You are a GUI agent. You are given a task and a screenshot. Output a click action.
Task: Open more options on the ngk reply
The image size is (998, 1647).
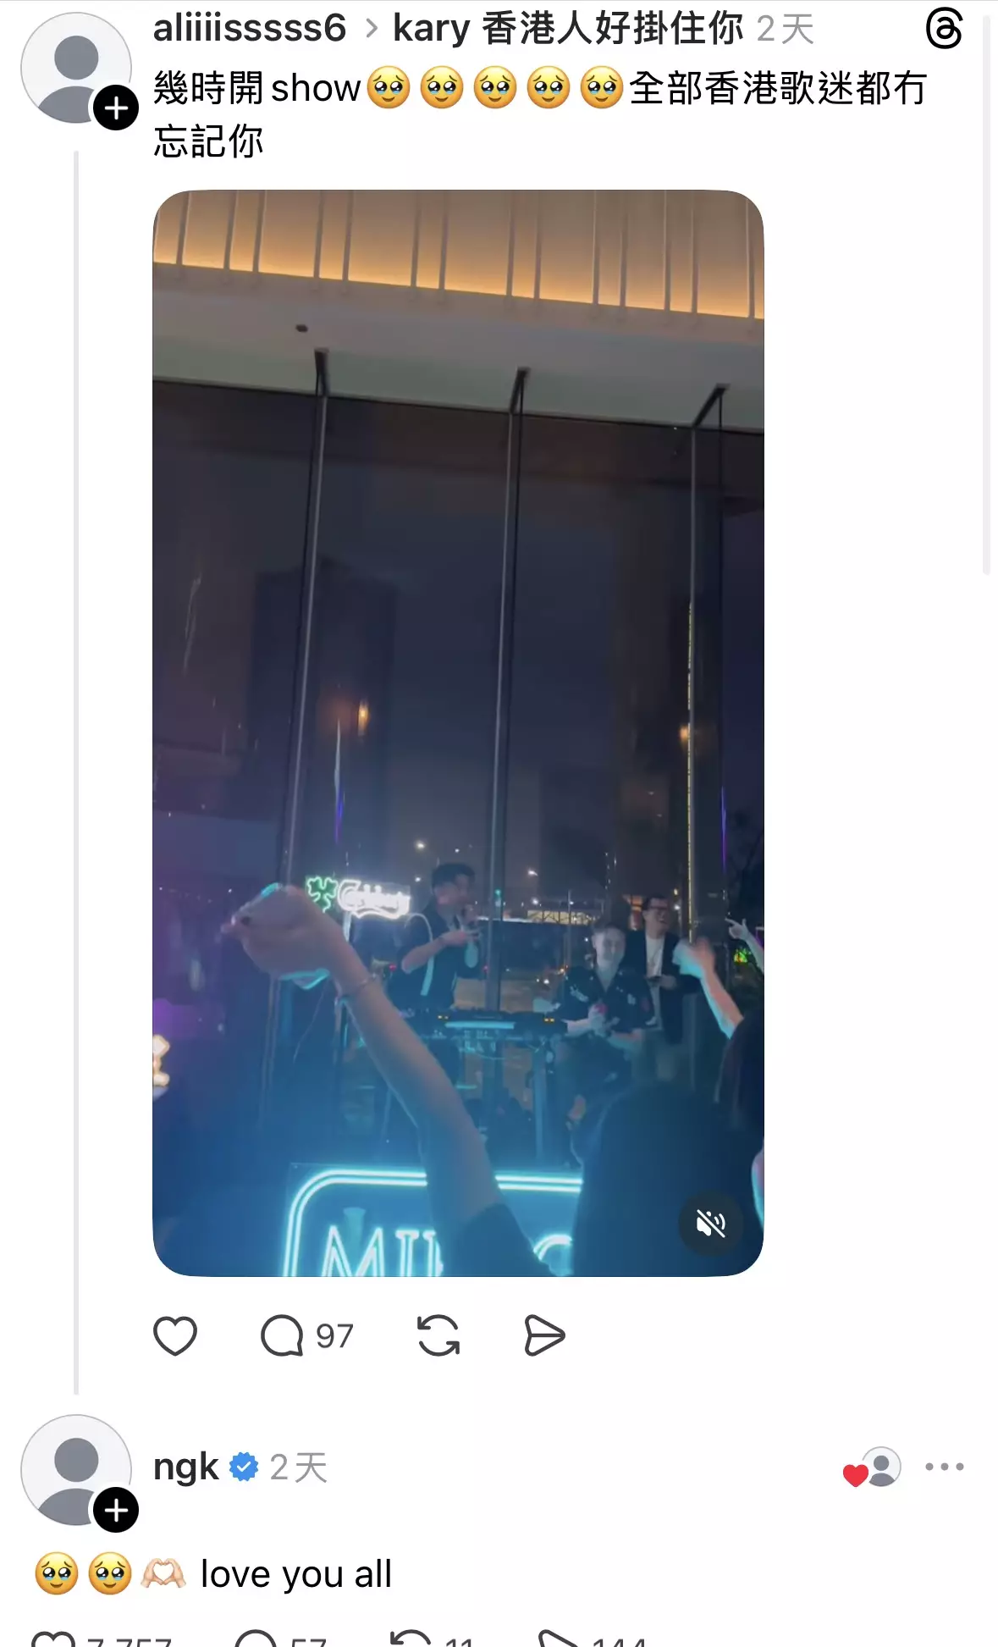[x=945, y=1467]
